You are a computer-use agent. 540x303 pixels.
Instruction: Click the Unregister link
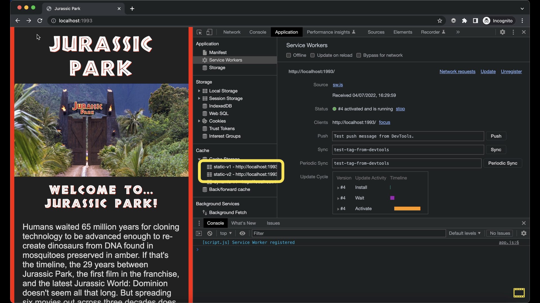point(511,72)
